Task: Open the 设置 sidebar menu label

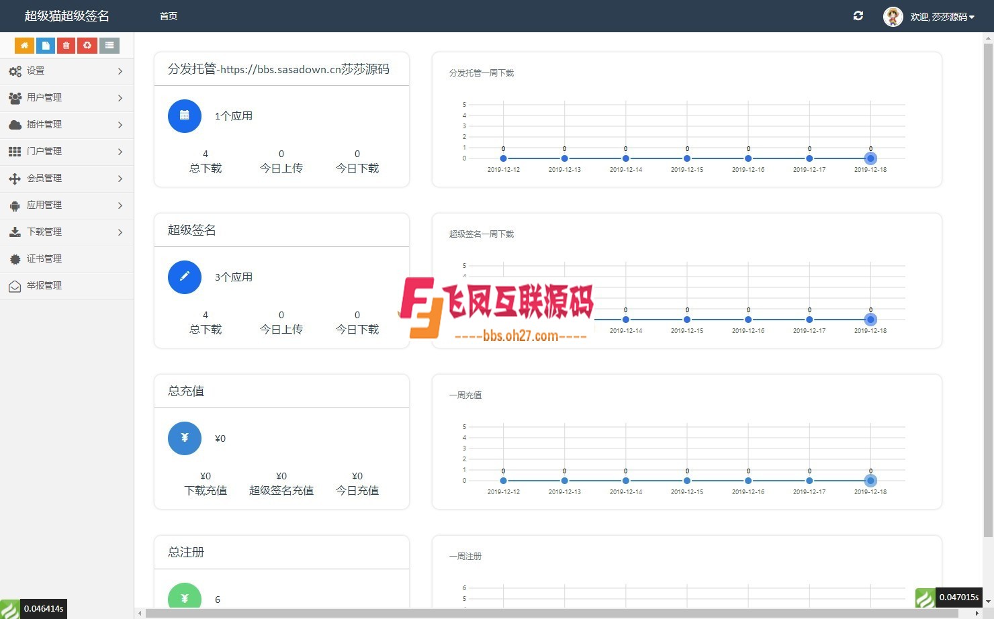Action: tap(36, 70)
